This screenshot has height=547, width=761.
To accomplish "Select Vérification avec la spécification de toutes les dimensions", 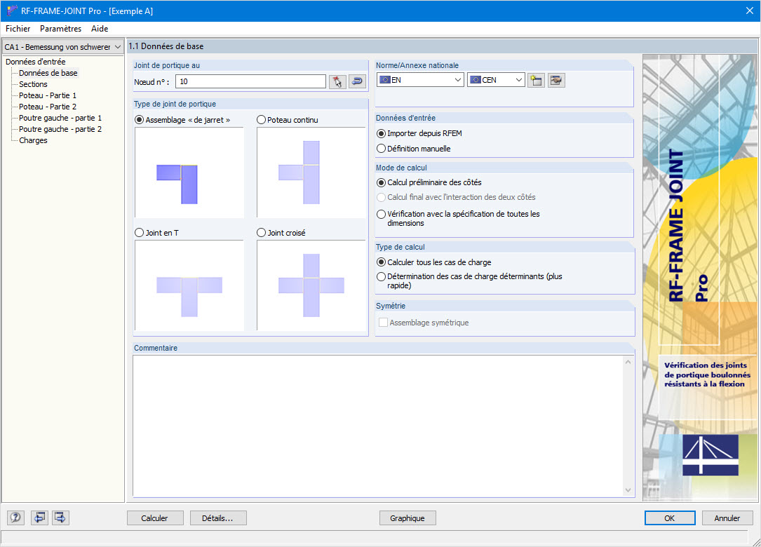I will coord(458,218).
